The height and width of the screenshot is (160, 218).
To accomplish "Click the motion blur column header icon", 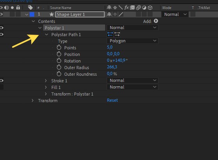I will coord(138,8).
